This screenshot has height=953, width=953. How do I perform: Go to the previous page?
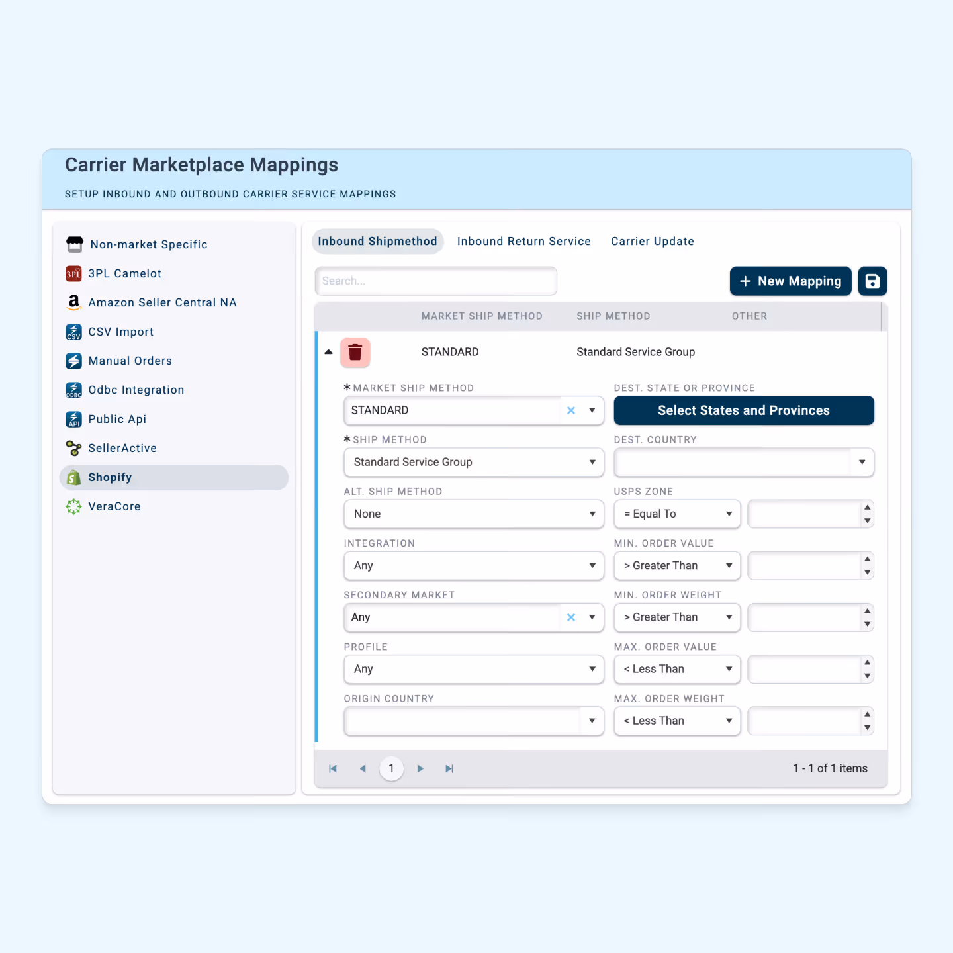363,768
